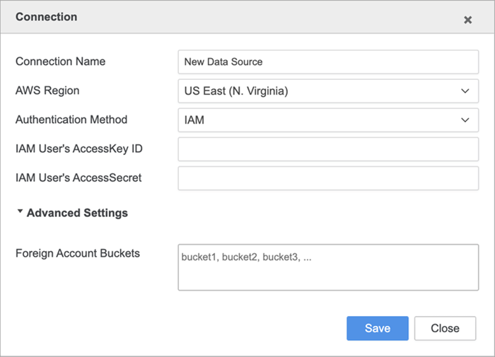
Task: Click the Foreign Account Buckets label
Action: pyautogui.click(x=78, y=253)
